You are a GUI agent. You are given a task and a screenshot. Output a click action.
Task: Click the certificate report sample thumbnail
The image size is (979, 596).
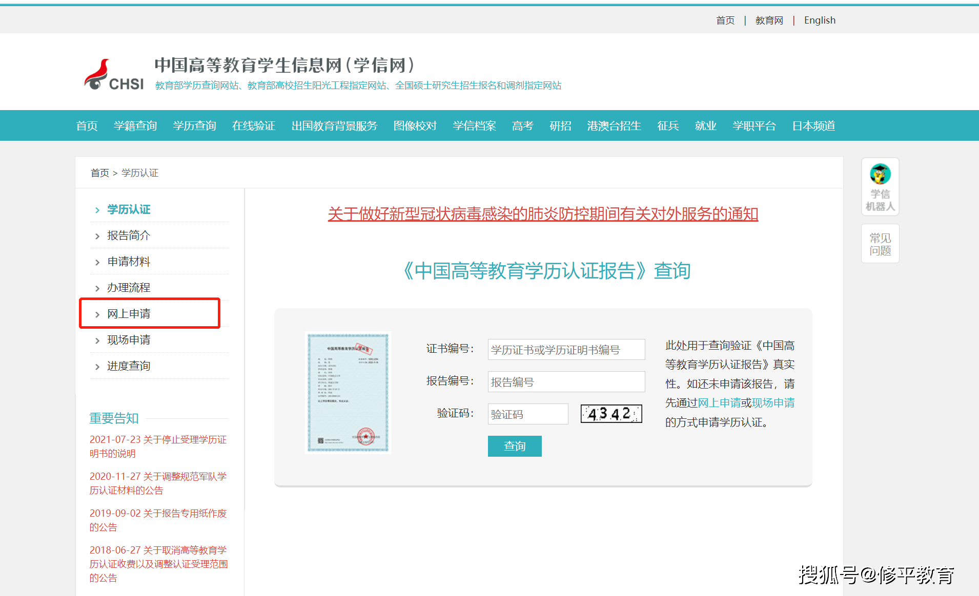point(348,392)
